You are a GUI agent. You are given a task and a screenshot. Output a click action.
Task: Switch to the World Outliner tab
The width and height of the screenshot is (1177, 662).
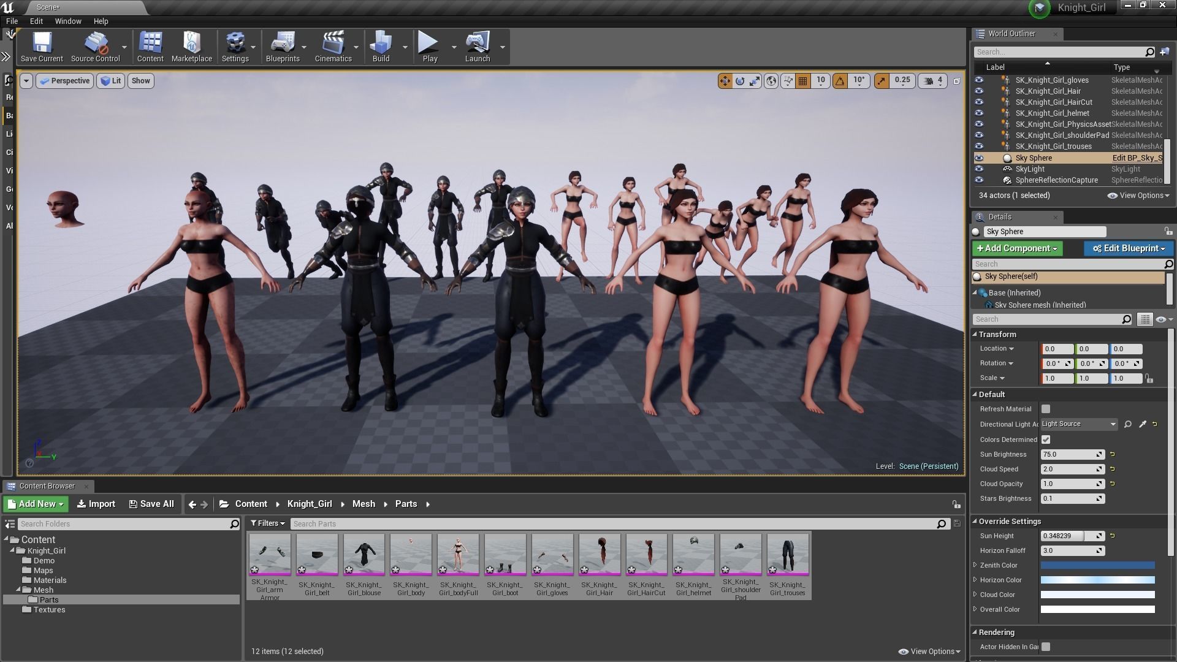pyautogui.click(x=1011, y=34)
